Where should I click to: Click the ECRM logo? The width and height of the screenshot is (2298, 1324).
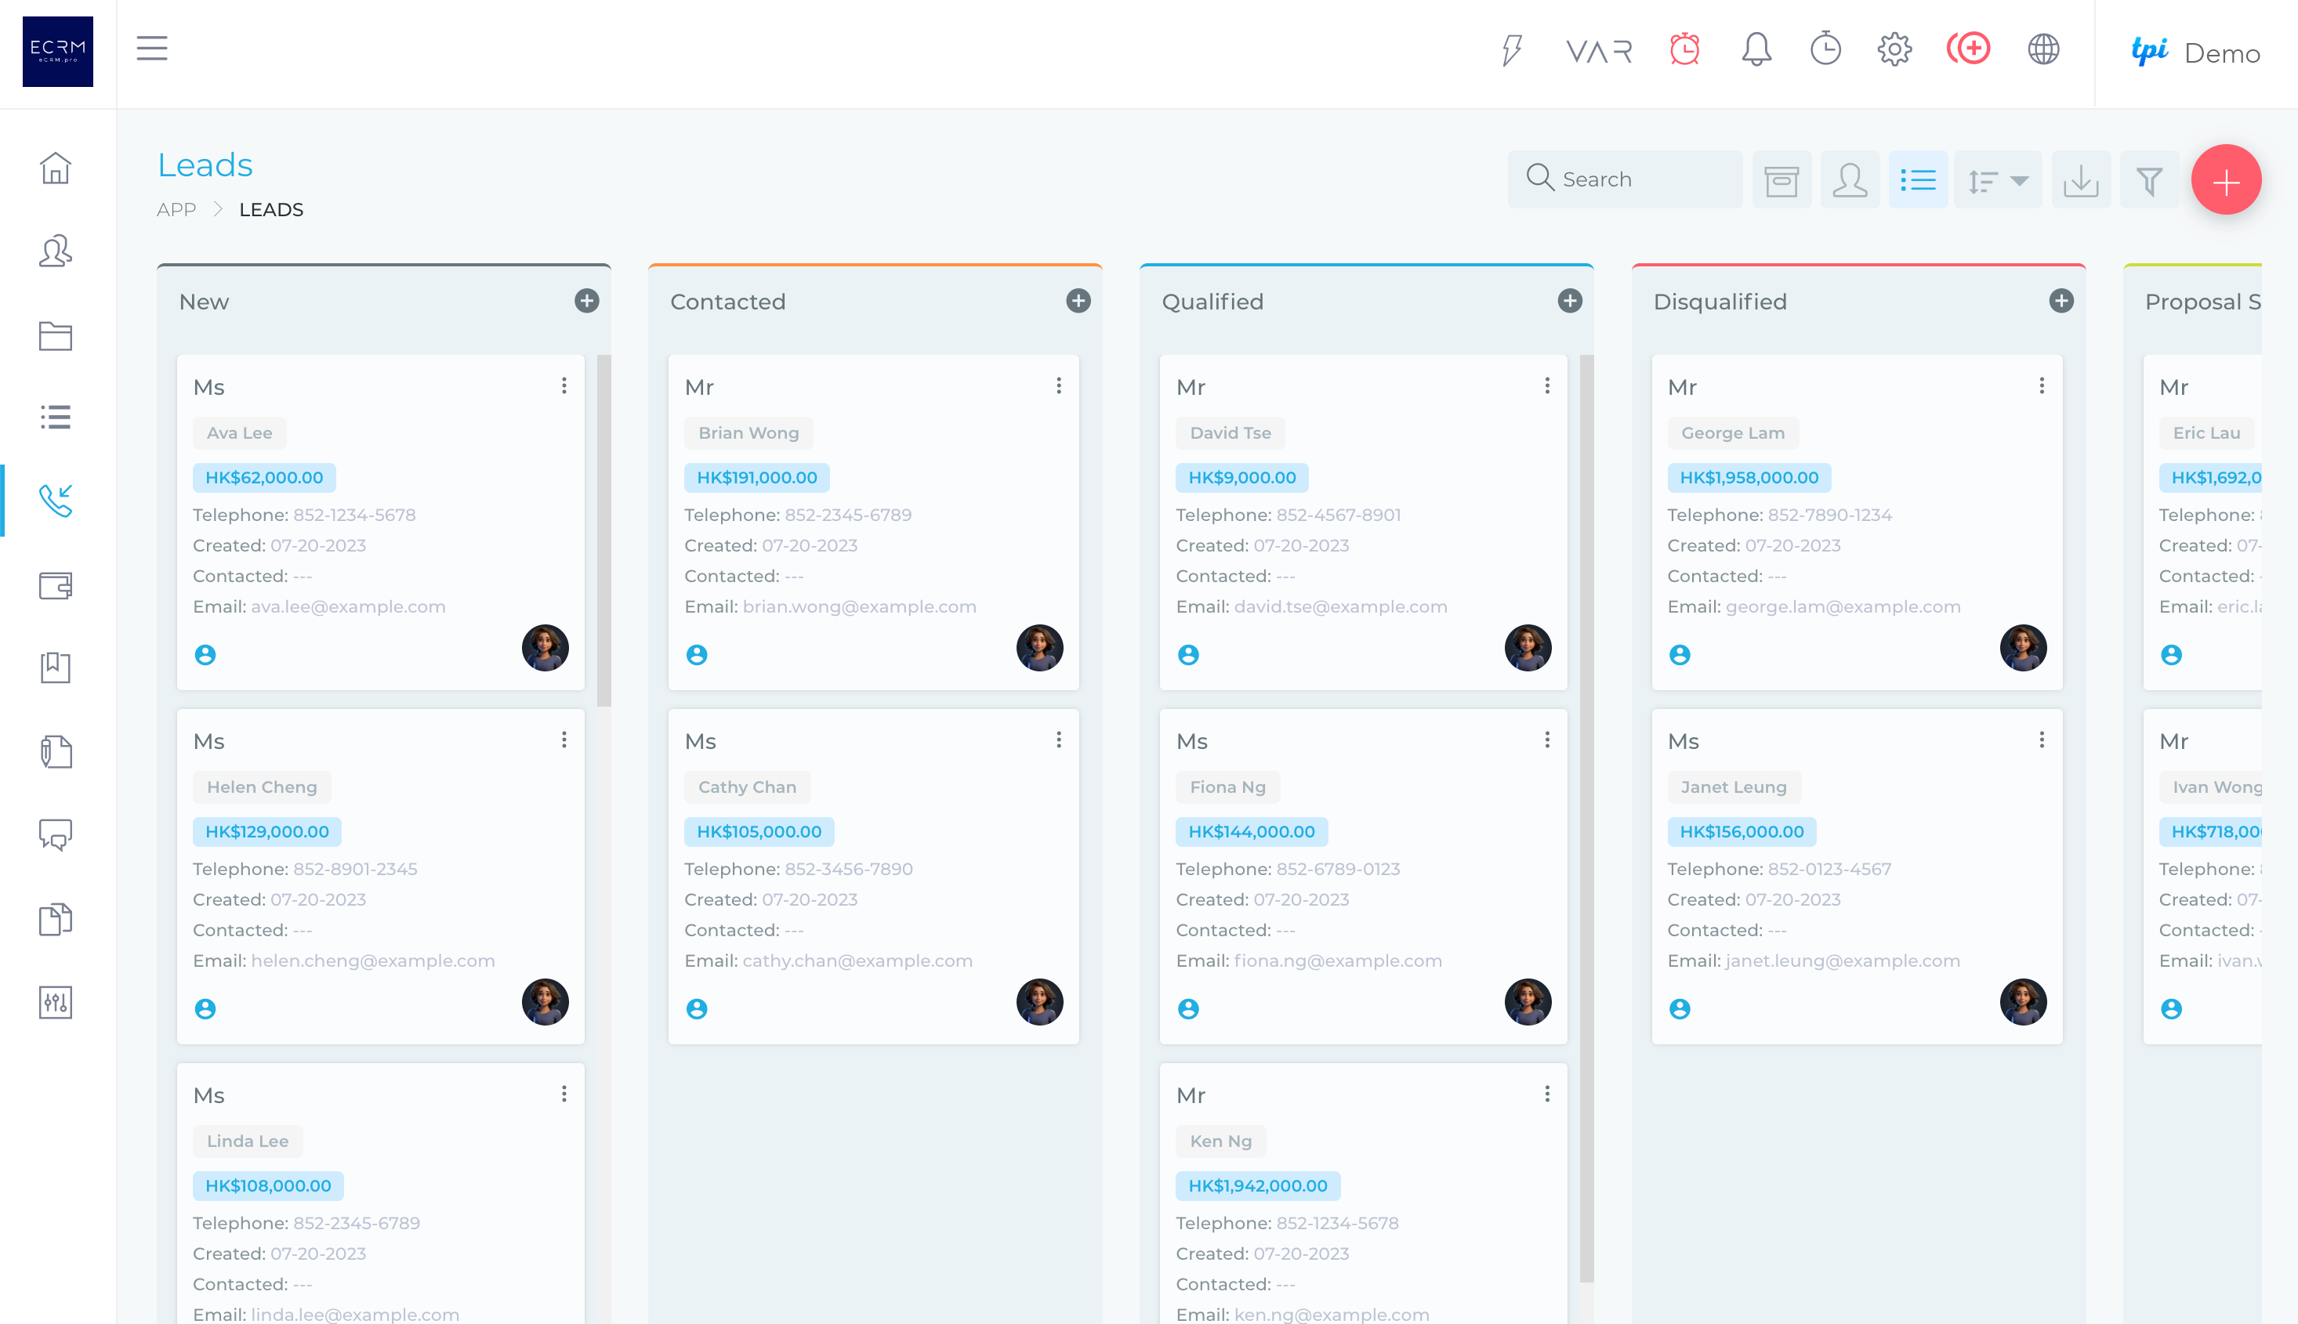[57, 52]
